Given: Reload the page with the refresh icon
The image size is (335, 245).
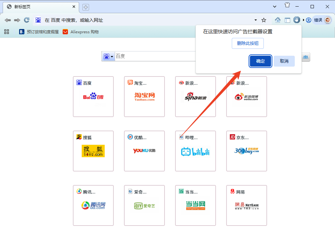Looking at the screenshot, I should [x=26, y=20].
